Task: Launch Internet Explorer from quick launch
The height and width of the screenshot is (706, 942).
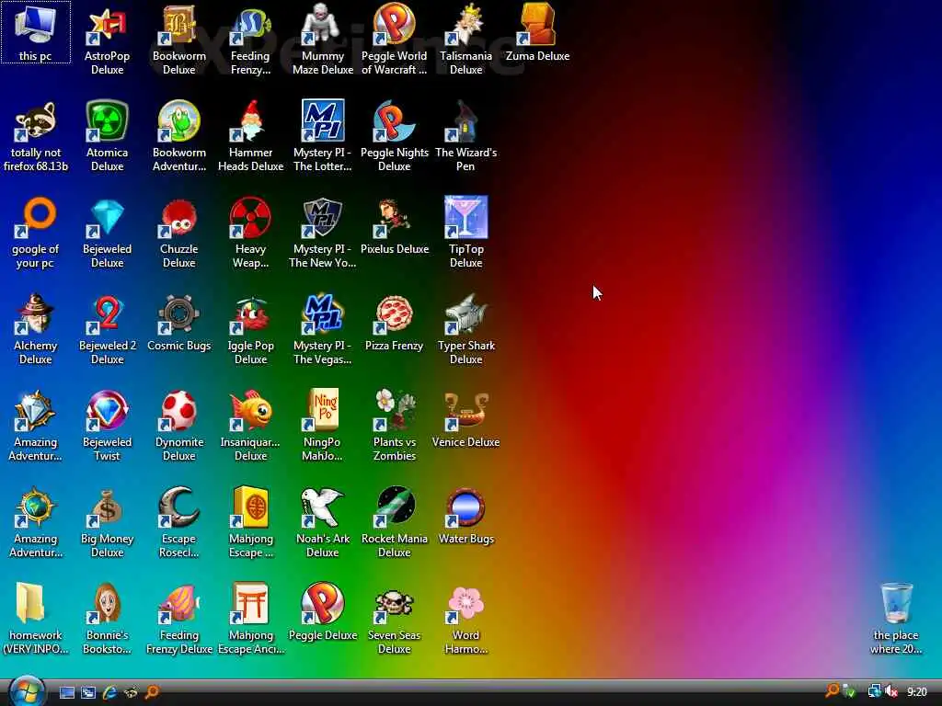Action: click(x=109, y=693)
